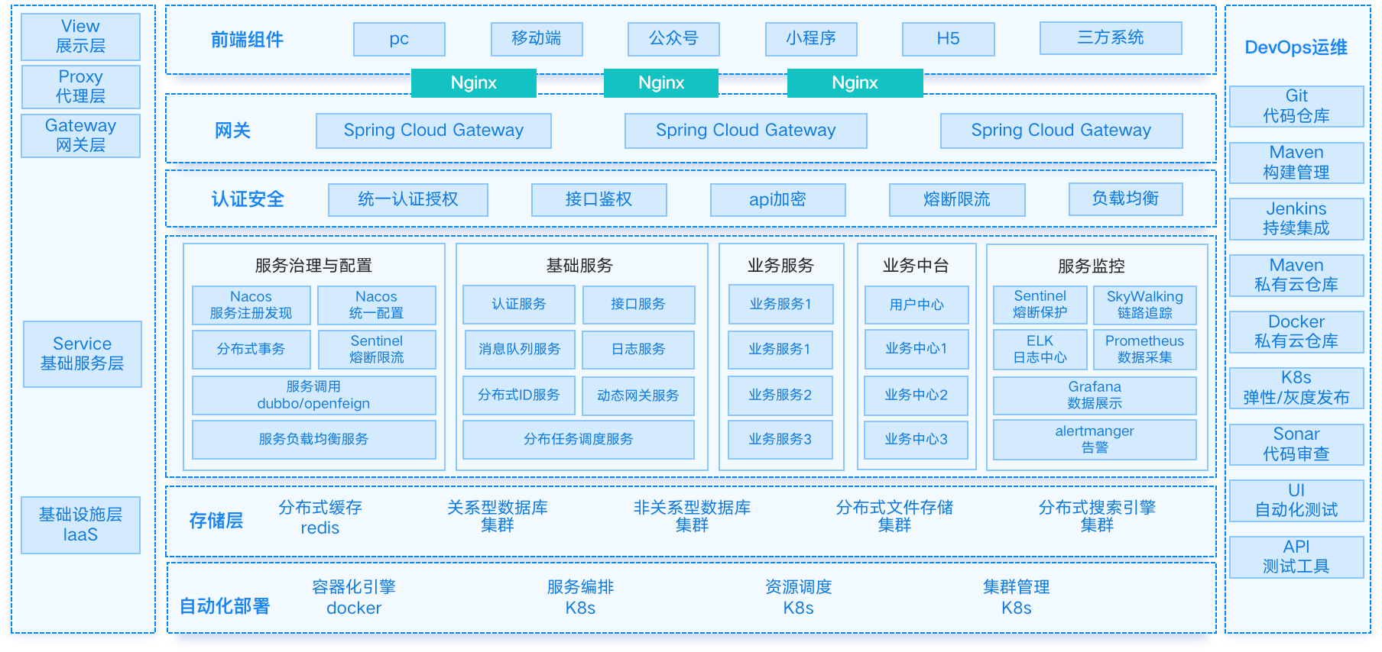Click the 接口服务 box

pos(638,305)
